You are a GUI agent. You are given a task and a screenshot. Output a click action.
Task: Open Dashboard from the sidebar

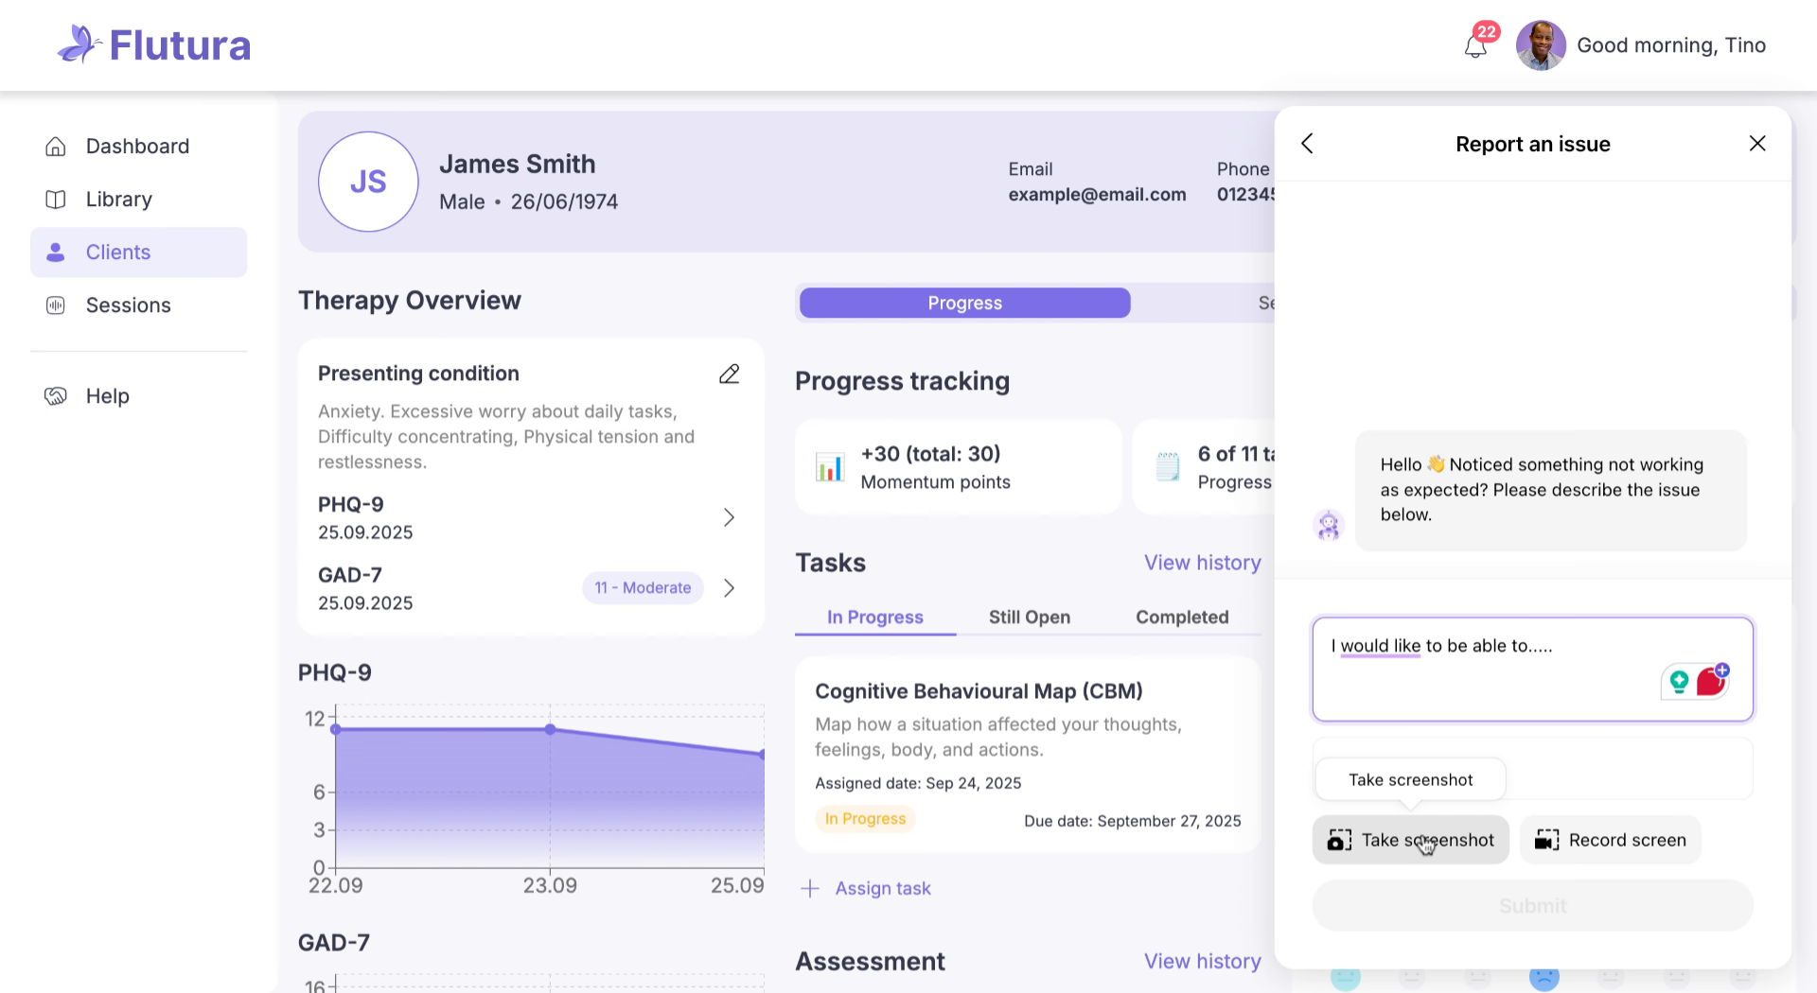[137, 147]
